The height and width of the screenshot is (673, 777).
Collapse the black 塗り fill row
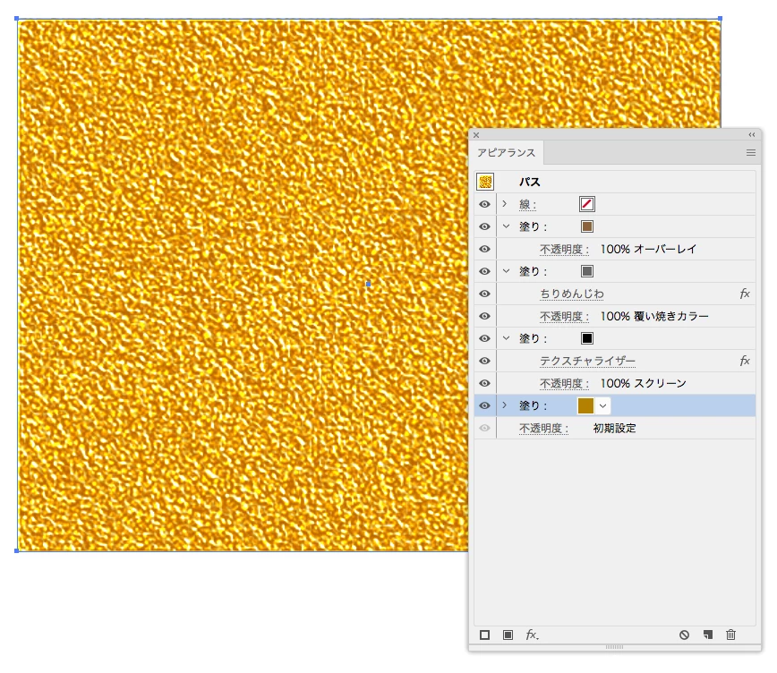click(x=506, y=338)
